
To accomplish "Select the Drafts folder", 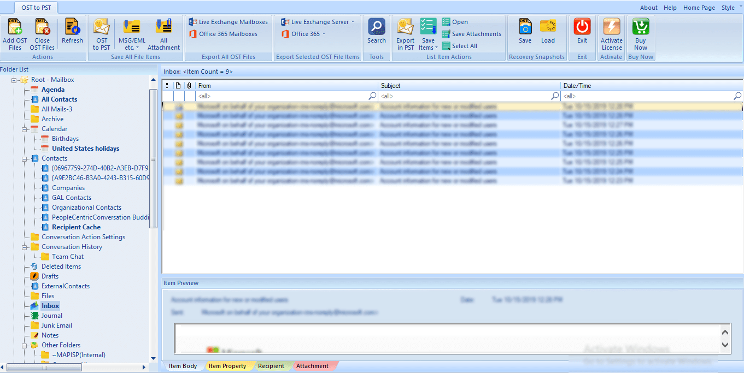I will pos(50,276).
